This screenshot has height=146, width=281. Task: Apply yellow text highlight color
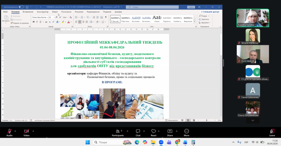[63, 22]
